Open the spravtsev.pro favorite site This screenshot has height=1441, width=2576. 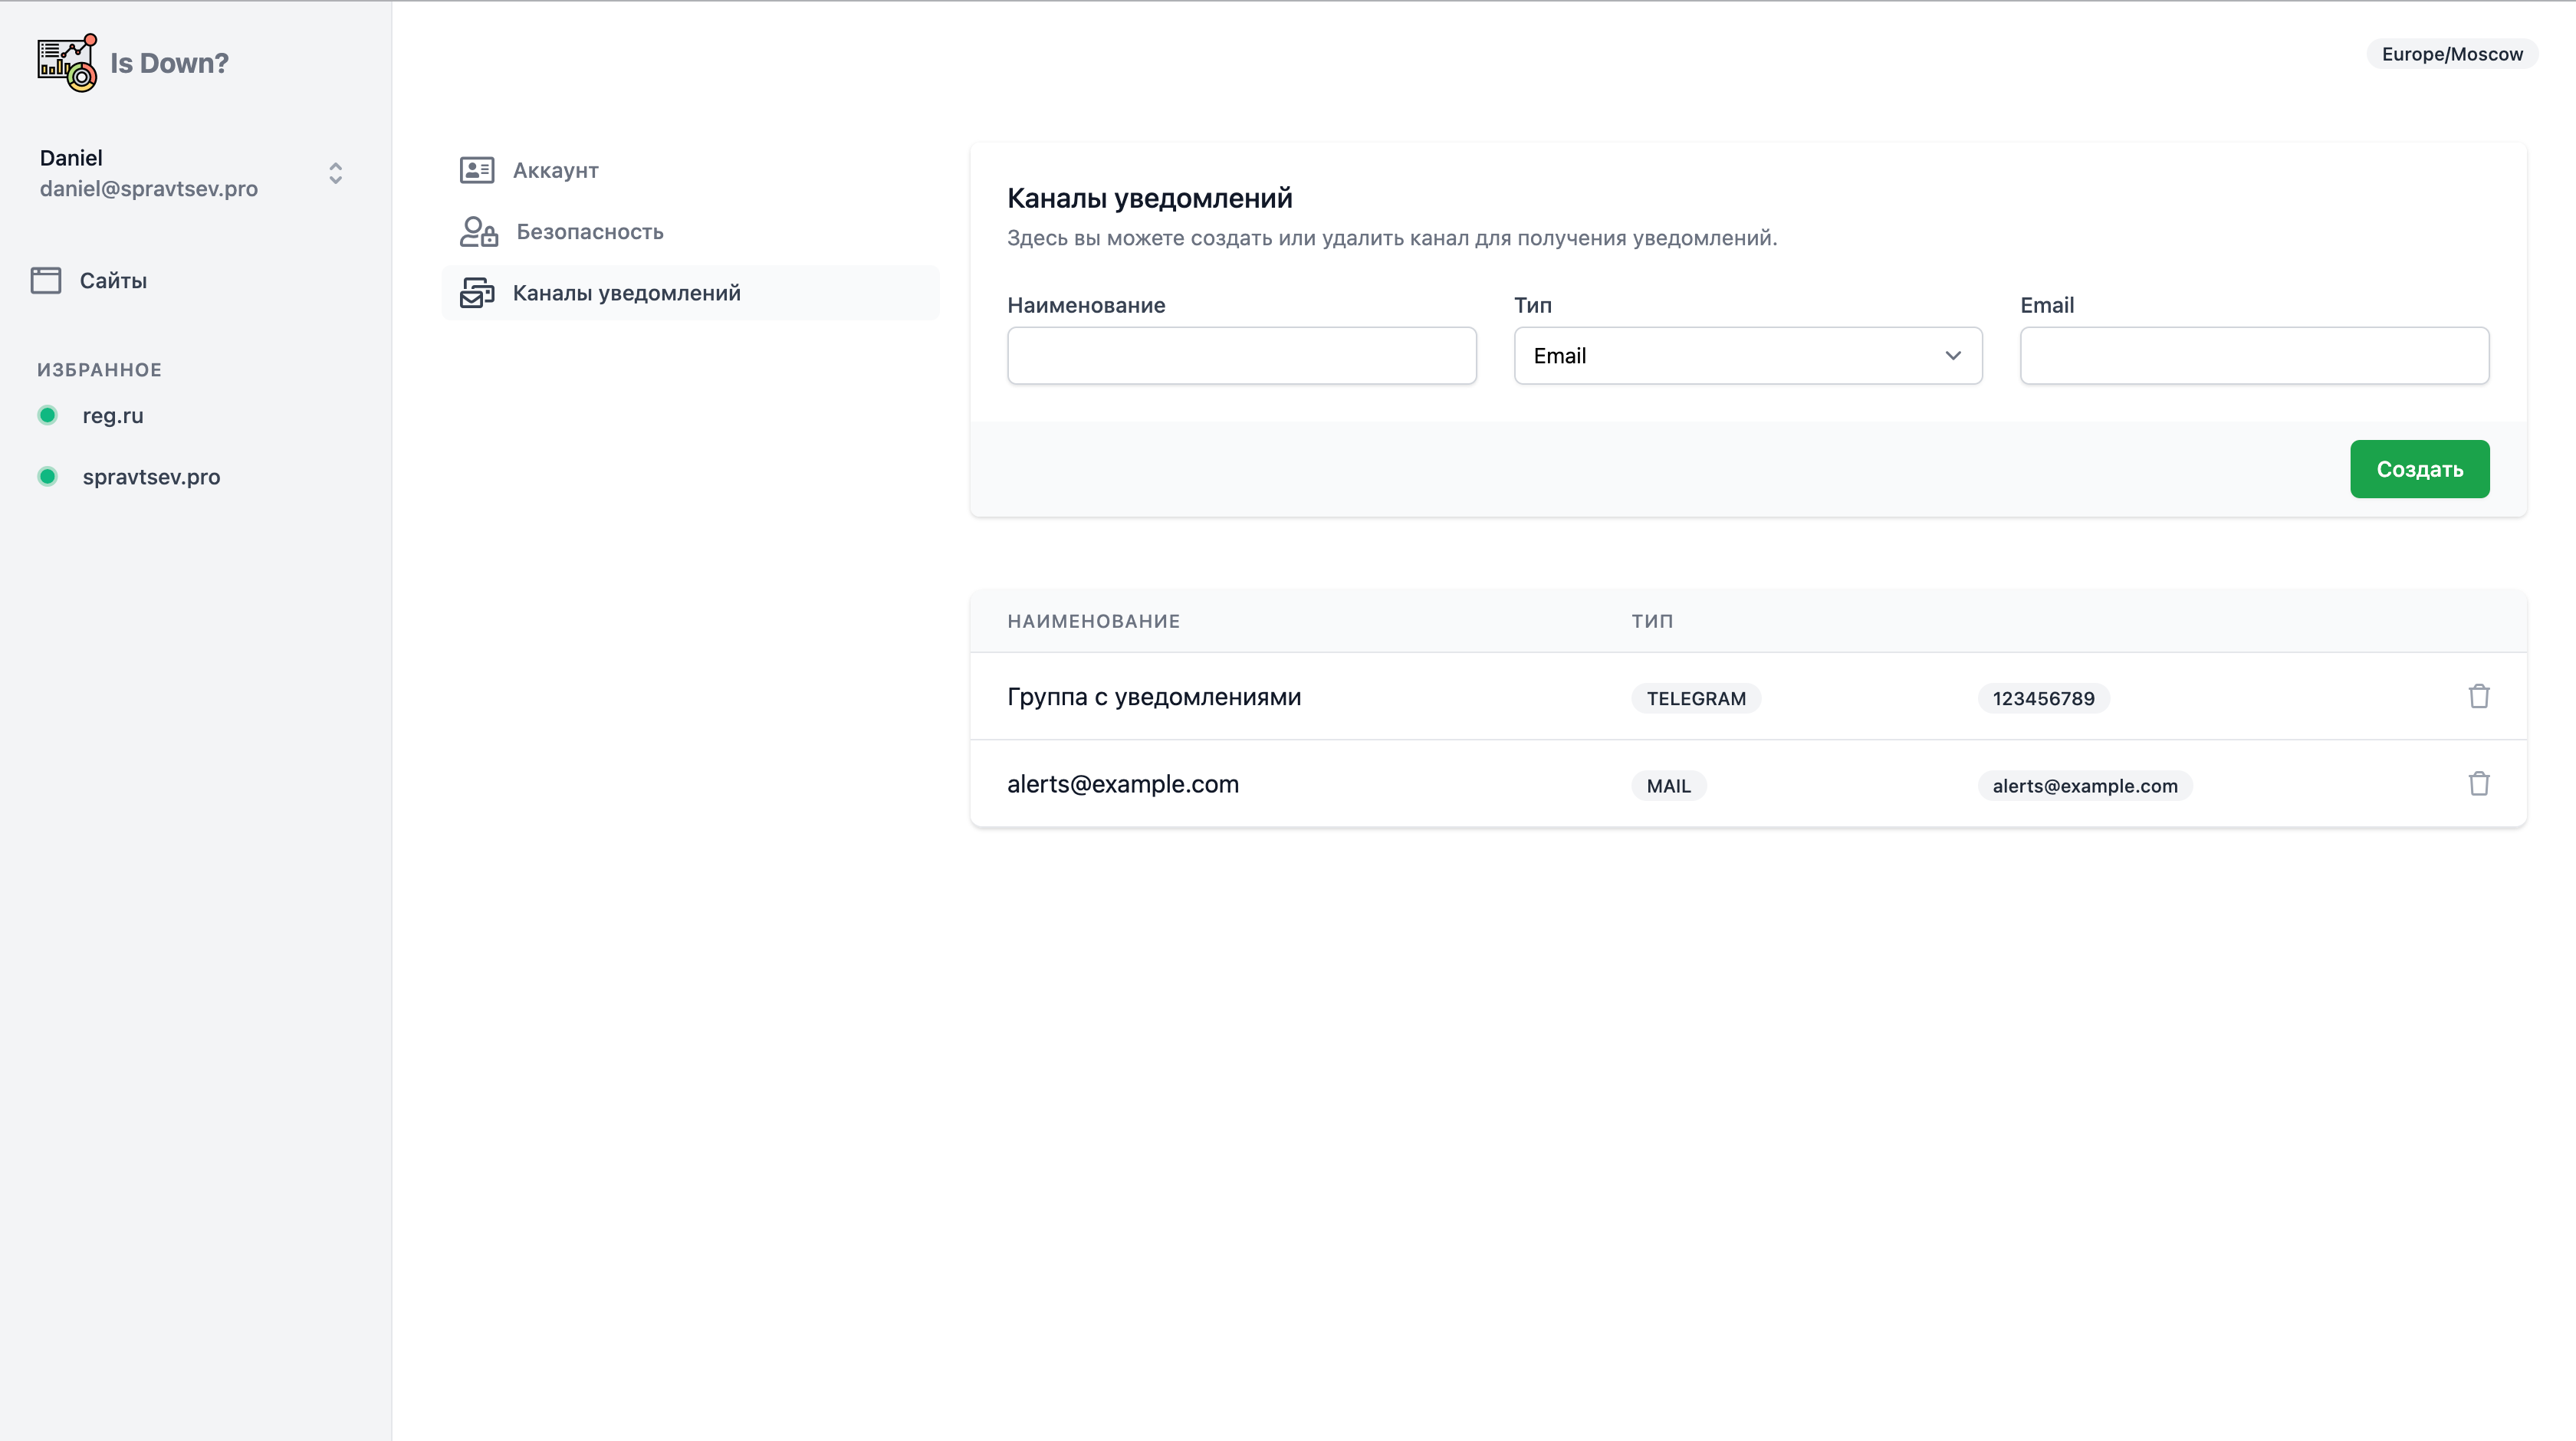coord(151,477)
